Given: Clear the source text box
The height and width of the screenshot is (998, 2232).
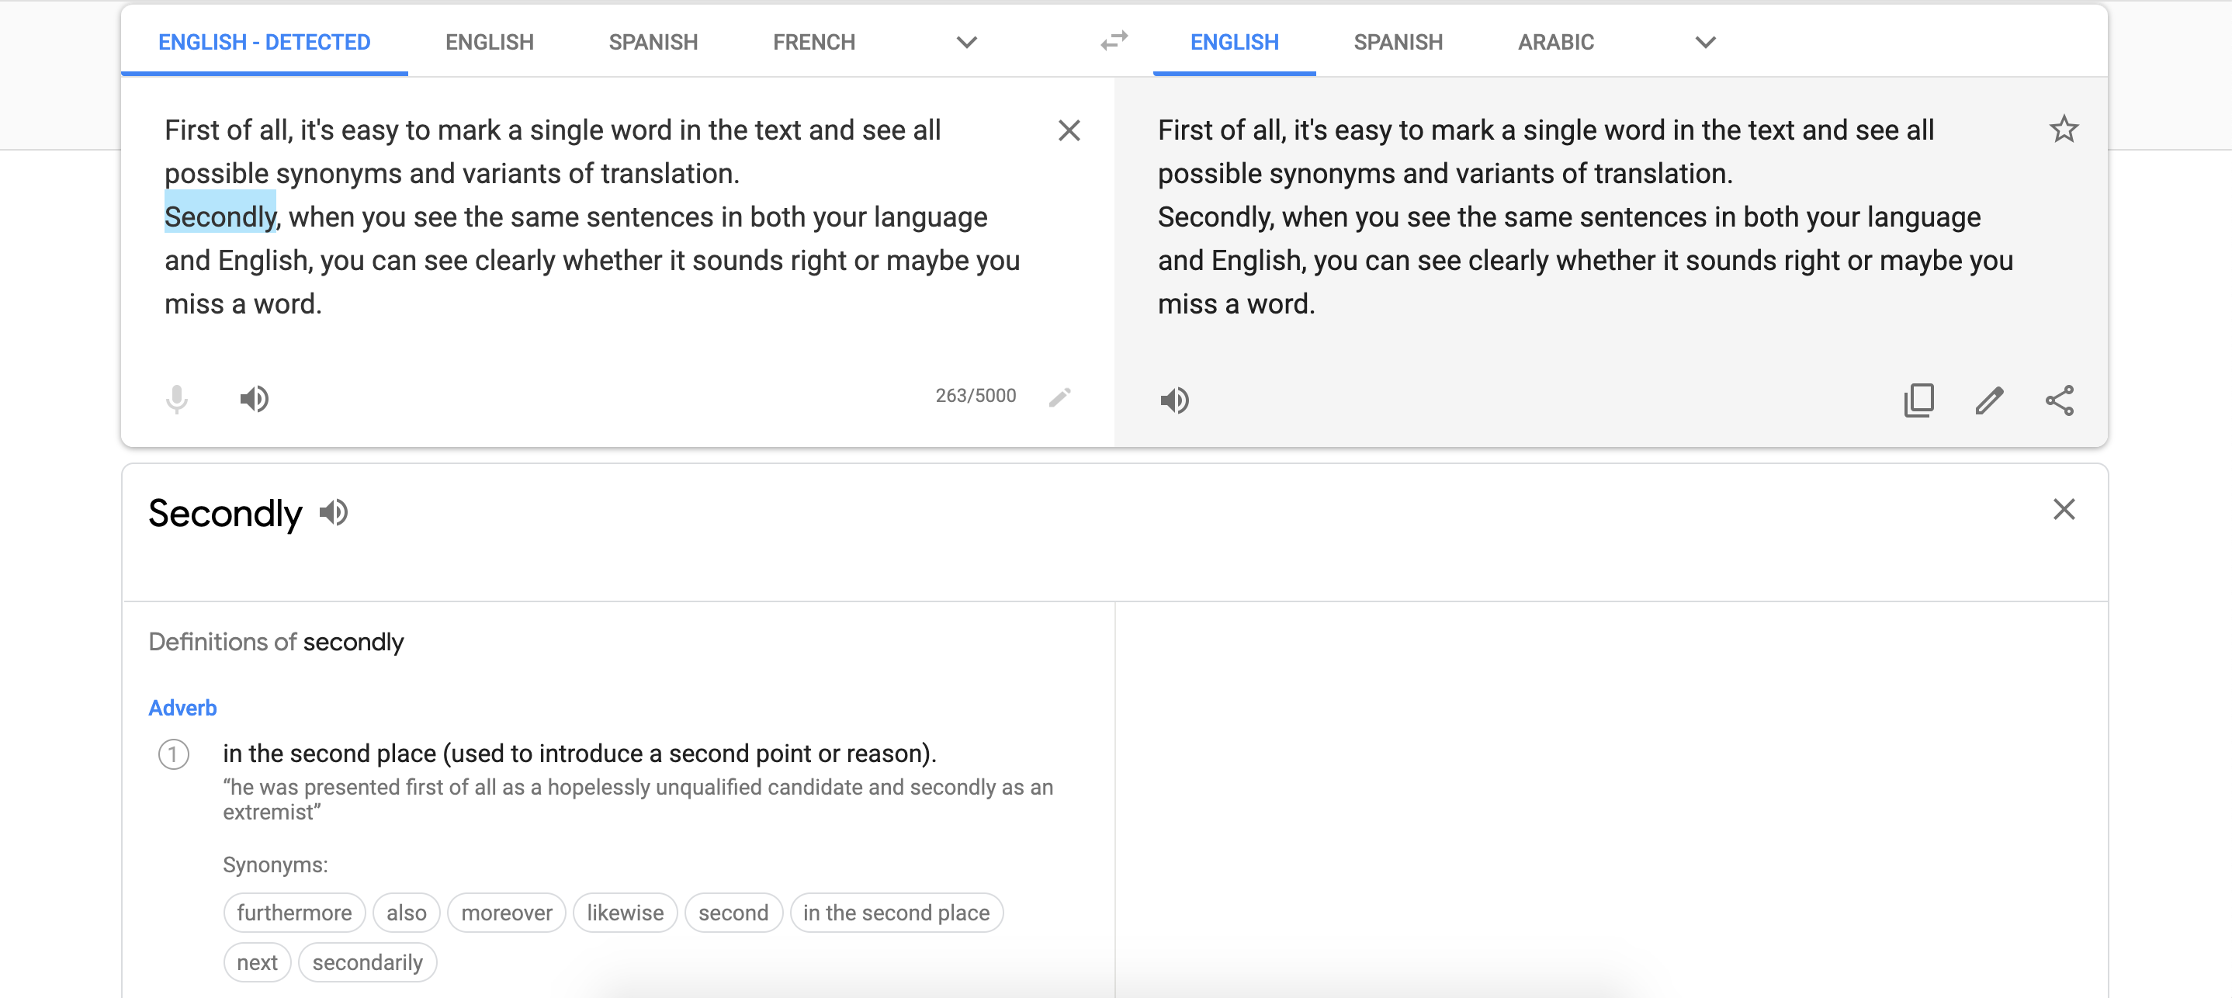Looking at the screenshot, I should coord(1069,131).
